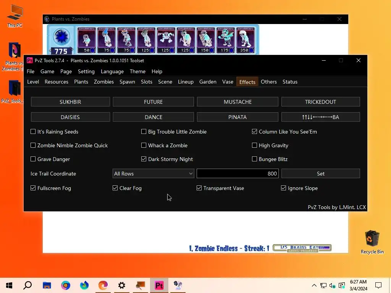
Task: Open the Vase tab
Action: 228,82
